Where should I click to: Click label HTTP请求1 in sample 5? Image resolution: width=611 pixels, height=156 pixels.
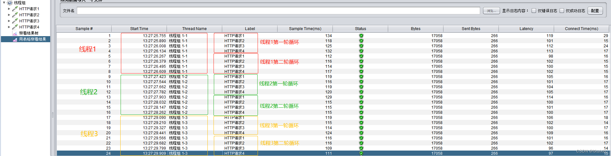(x=234, y=56)
